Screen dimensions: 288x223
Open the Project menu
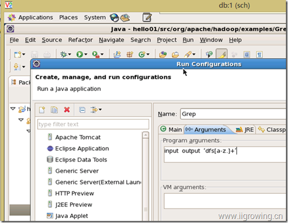(167, 40)
